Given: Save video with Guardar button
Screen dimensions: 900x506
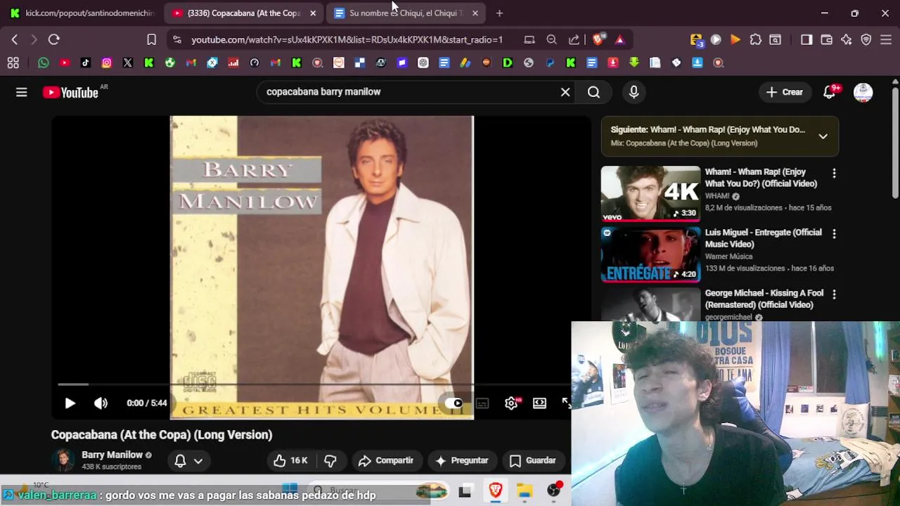Looking at the screenshot, I should [x=533, y=460].
